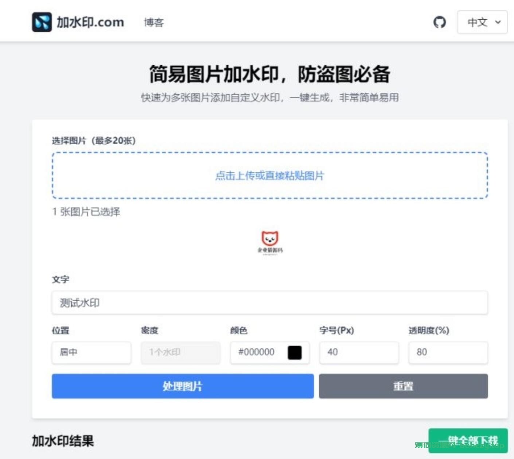Open the GitHub repository icon

pyautogui.click(x=439, y=22)
